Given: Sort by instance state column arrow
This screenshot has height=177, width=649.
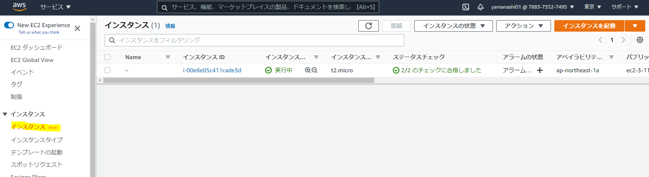Looking at the screenshot, I should [x=316, y=57].
